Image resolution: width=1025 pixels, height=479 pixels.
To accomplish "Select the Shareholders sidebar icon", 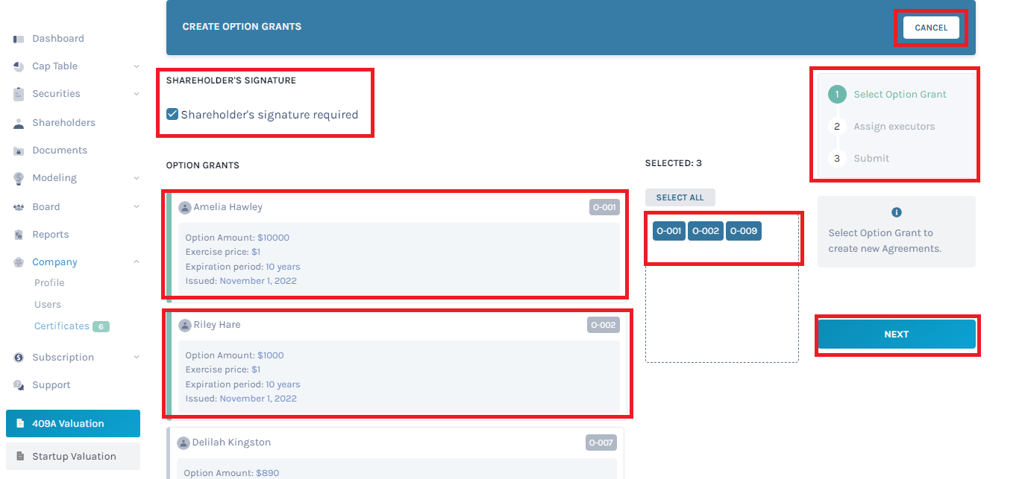I will pos(16,122).
